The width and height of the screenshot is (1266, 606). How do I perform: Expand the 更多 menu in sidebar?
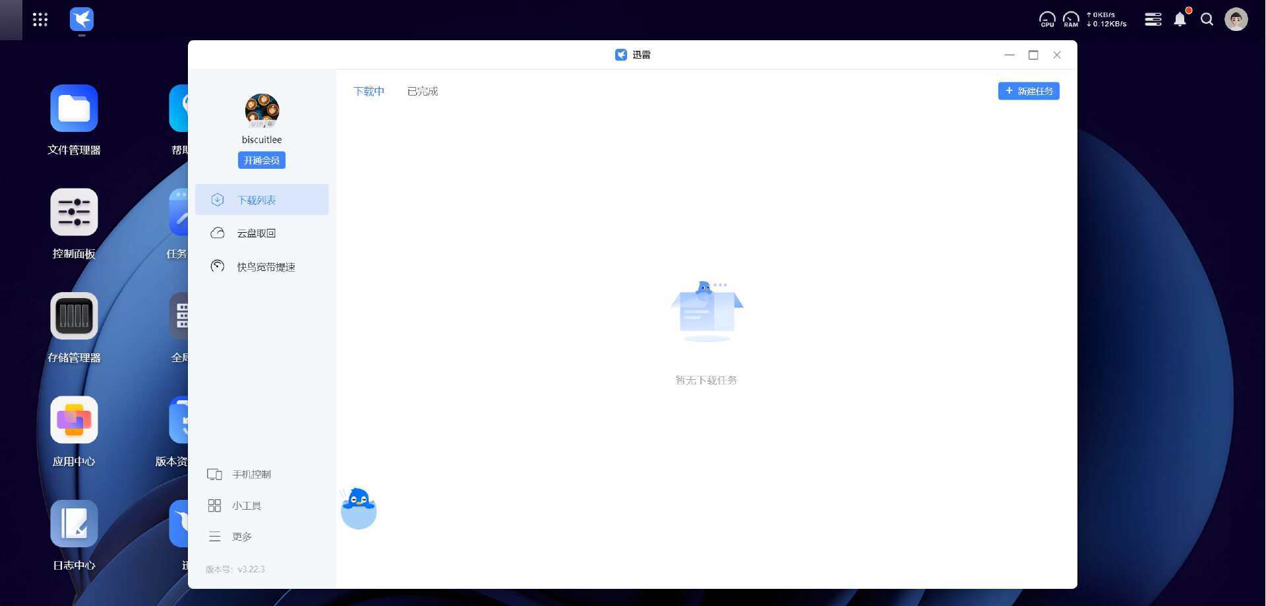(229, 537)
